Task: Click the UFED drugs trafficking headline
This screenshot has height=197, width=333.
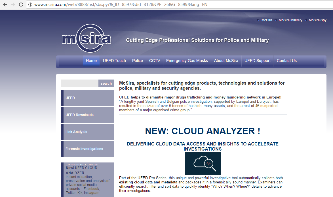Action: tap(200, 97)
